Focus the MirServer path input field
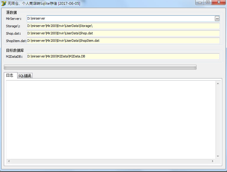The height and width of the screenshot is (172, 227). pyautogui.click(x=120, y=19)
